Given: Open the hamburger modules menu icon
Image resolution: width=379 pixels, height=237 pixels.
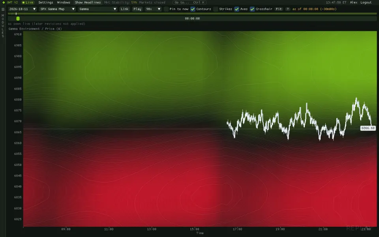Looking at the screenshot, I should click(3, 9).
